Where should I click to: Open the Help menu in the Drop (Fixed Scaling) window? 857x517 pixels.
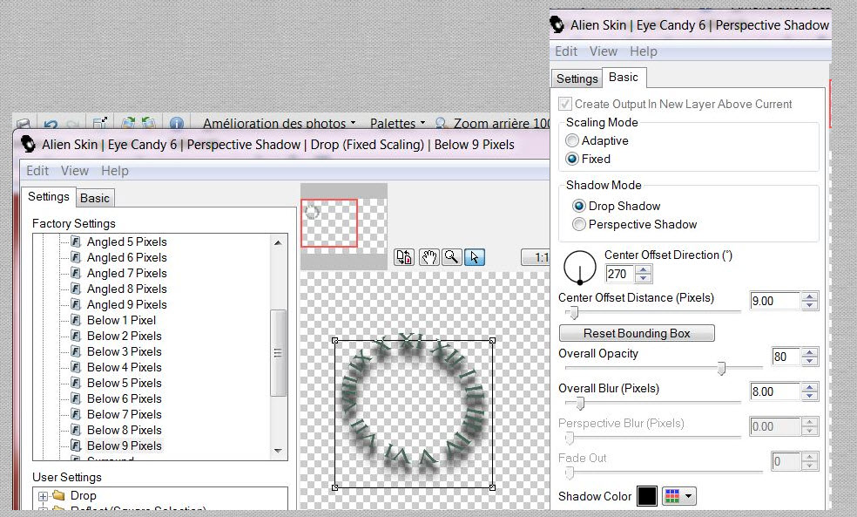pos(115,171)
